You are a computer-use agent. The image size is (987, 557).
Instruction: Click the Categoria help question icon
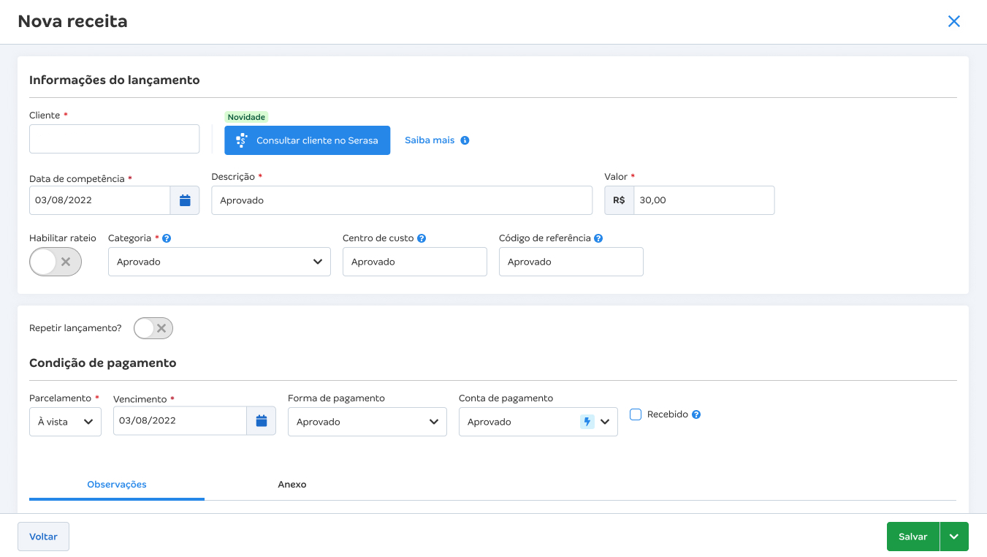point(167,238)
